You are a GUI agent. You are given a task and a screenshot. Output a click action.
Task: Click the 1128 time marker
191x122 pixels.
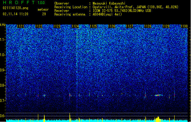tap(148, 26)
